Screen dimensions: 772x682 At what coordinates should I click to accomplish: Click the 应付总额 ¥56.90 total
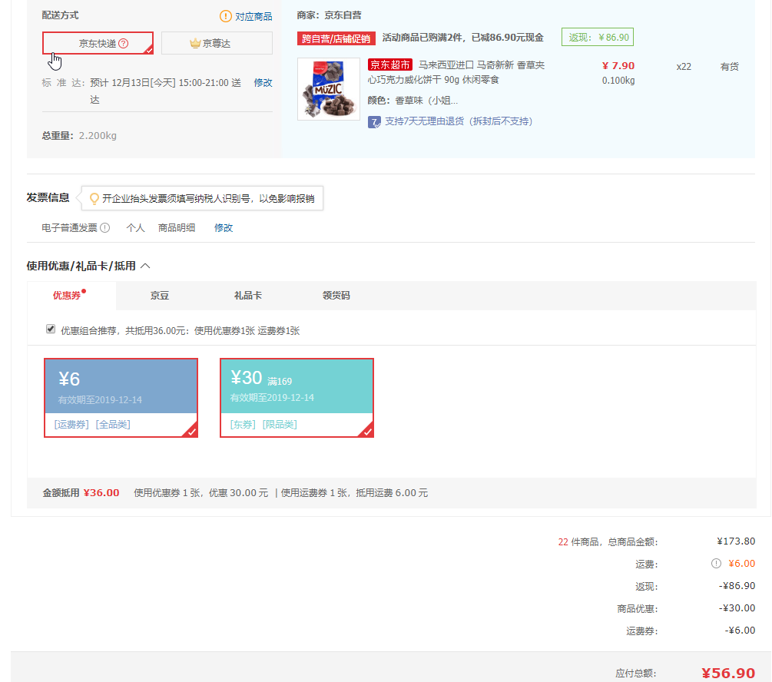pyautogui.click(x=728, y=673)
